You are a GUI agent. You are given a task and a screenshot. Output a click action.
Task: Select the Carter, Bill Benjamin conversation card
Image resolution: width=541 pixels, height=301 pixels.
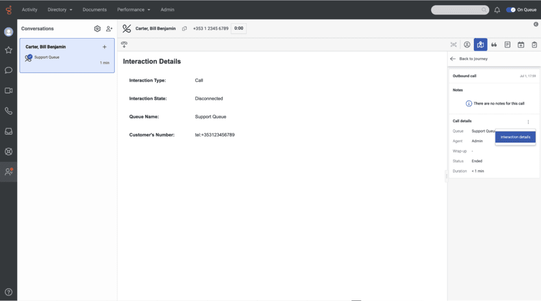(x=67, y=55)
